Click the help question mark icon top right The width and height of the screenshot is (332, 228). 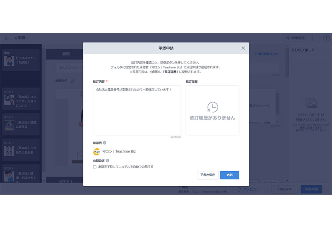[326, 38]
